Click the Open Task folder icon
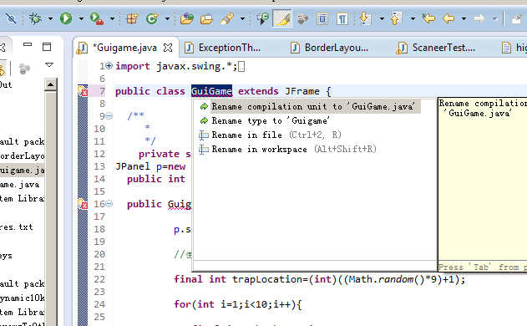The height and width of the screenshot is (326, 527). 206,18
